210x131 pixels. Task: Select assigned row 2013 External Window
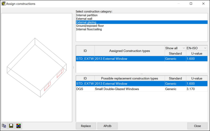pos(142,59)
